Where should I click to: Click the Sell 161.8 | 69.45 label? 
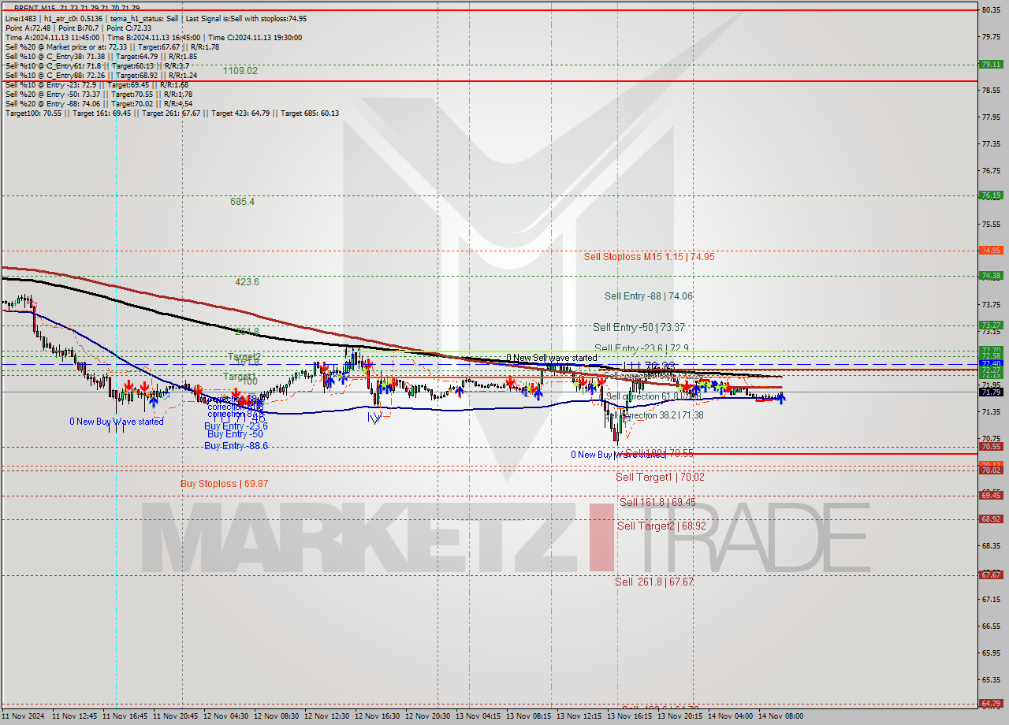657,502
